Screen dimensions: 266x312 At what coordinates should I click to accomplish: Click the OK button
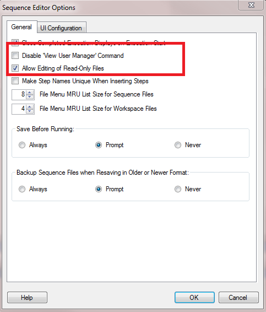pos(194,298)
